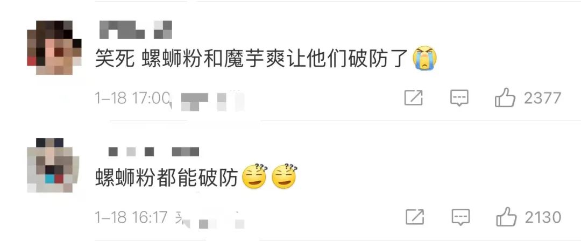
Task: Tap the 1-18 16:17 timestamp
Action: point(132,217)
